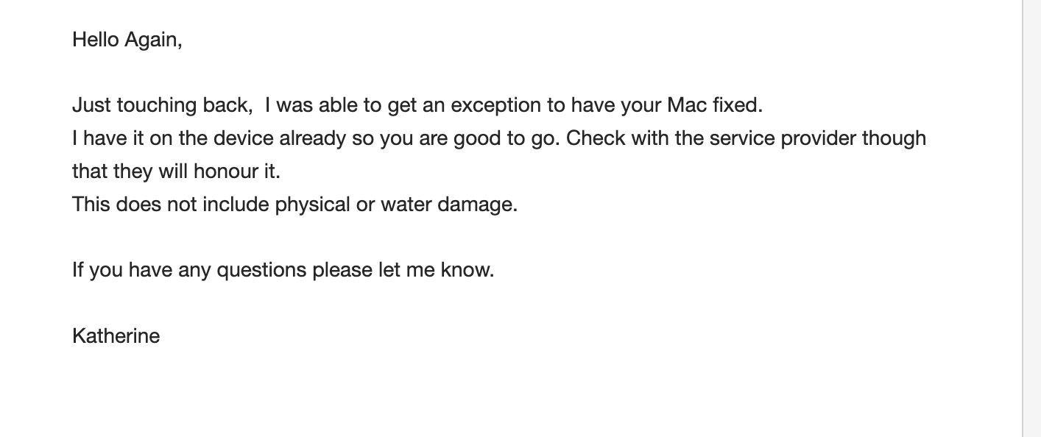Click the vertical scrollbar track on the right
Screen dimensions: 1041x437
click(x=1031, y=218)
